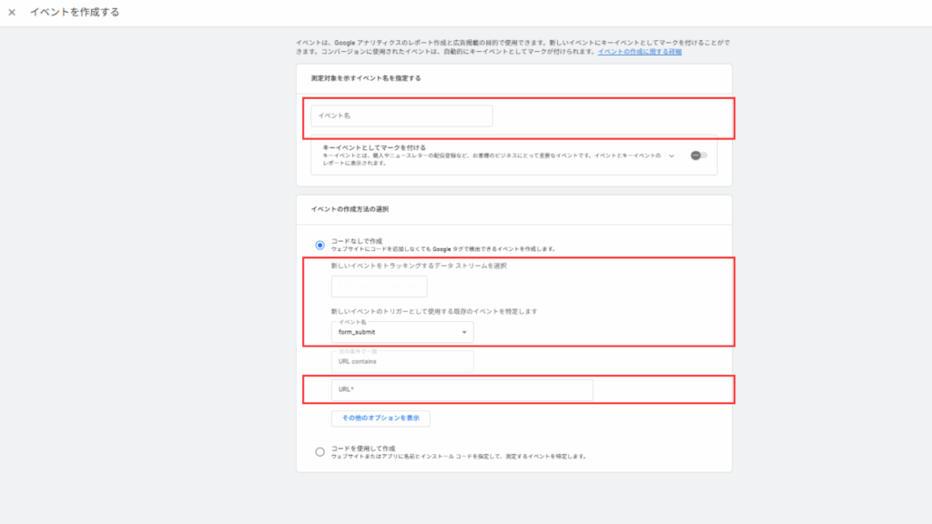Select the コードなしで作成 radio button
932x524 pixels.
319,245
